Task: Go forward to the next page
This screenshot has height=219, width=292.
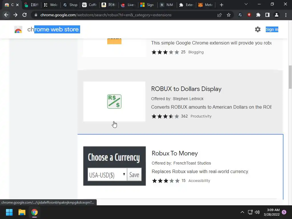Action: coord(15,15)
